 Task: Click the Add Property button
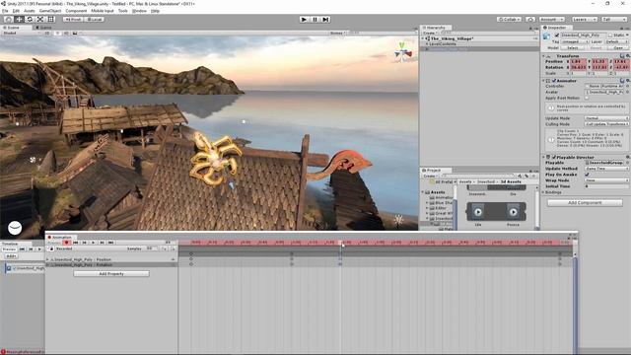coord(111,274)
